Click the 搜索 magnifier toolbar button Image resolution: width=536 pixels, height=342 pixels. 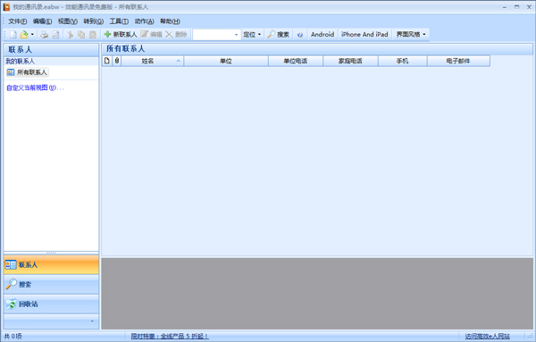click(x=278, y=35)
